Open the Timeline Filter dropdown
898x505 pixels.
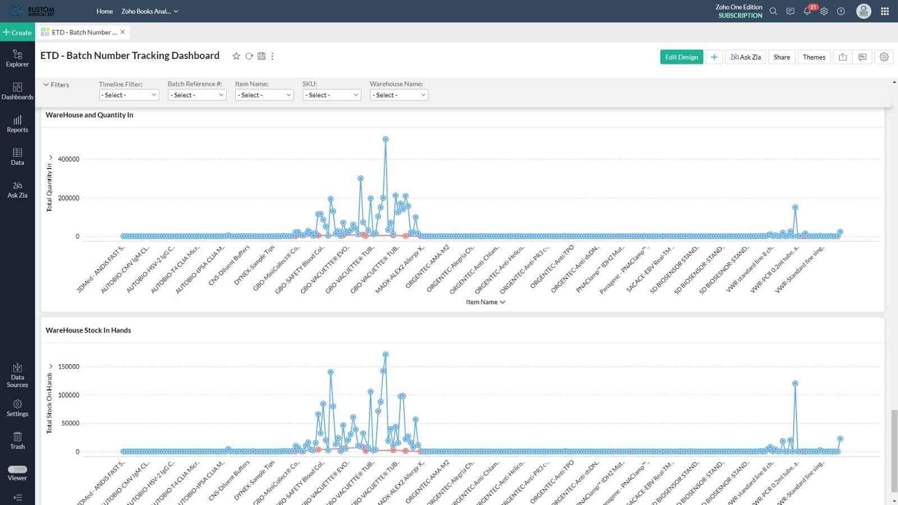point(129,95)
